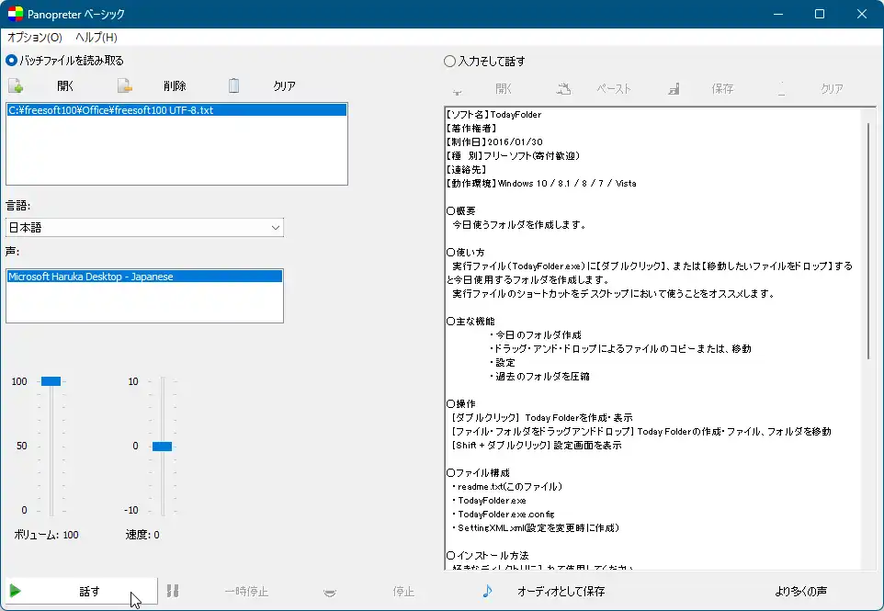The width and height of the screenshot is (884, 611).
Task: Click the music note icon for saving audio
Action: [485, 593]
